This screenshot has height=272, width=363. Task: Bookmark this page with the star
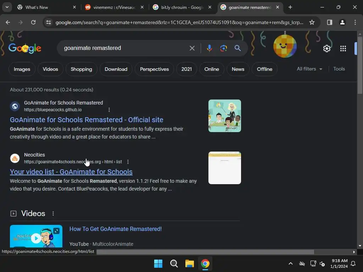312,22
